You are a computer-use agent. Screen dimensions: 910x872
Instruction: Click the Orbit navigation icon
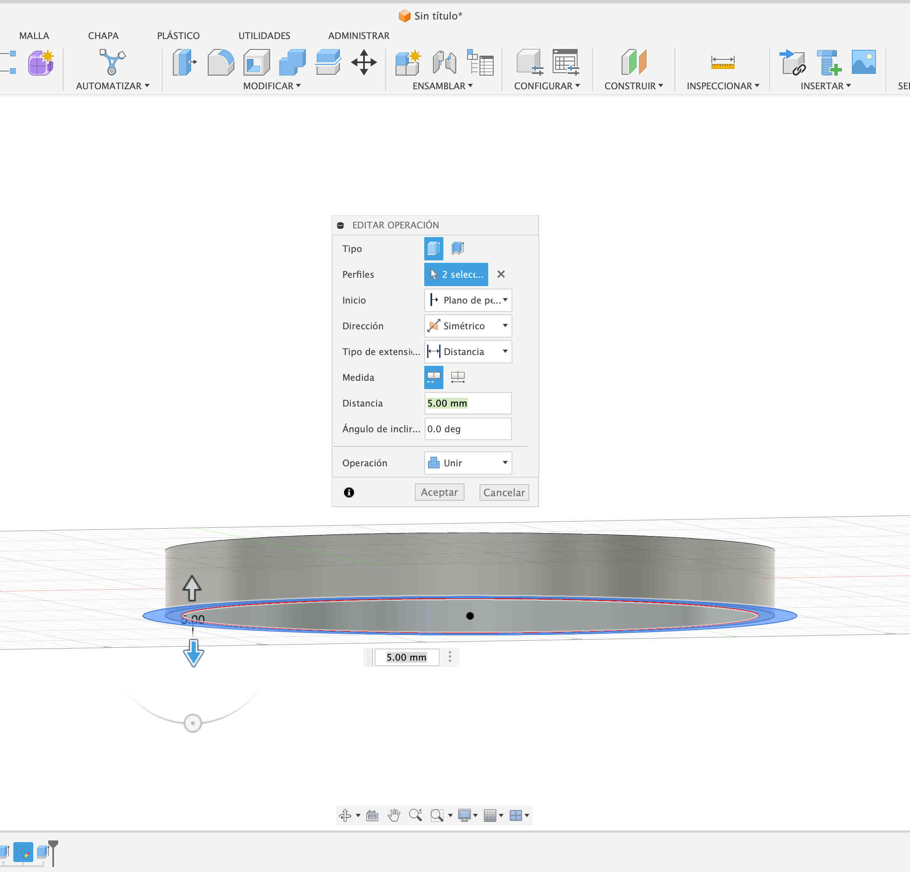click(x=345, y=815)
